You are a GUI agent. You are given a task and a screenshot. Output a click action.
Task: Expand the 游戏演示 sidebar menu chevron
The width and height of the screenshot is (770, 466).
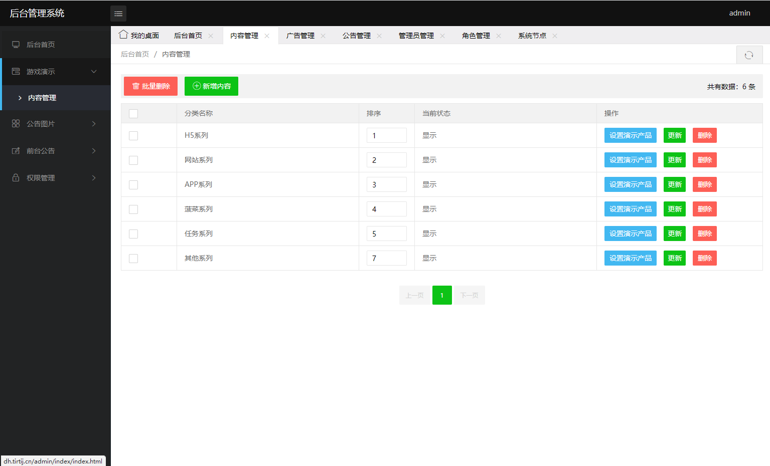point(93,71)
